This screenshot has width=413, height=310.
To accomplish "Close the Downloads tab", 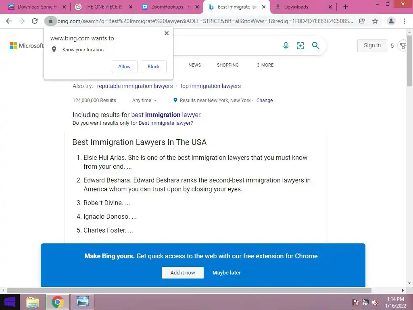I will [x=330, y=7].
